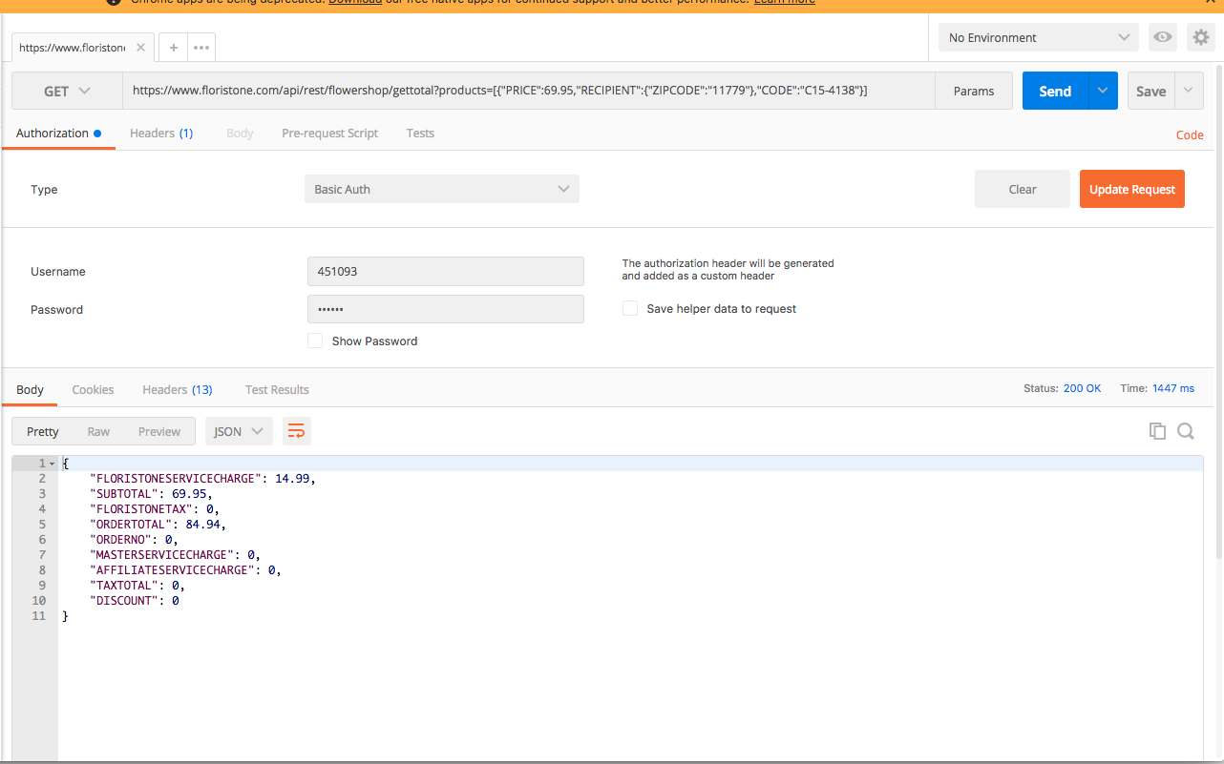Tick the Show Password checkbox
This screenshot has height=764, width=1224.
(x=315, y=341)
